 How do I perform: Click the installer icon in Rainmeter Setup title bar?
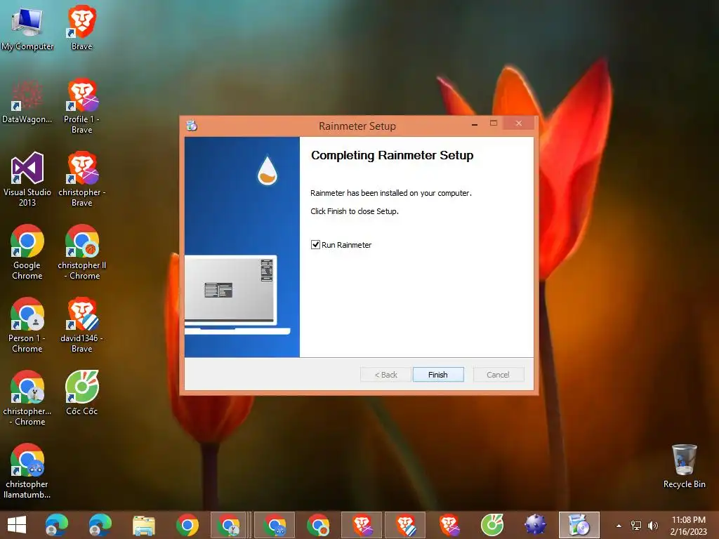coord(192,125)
